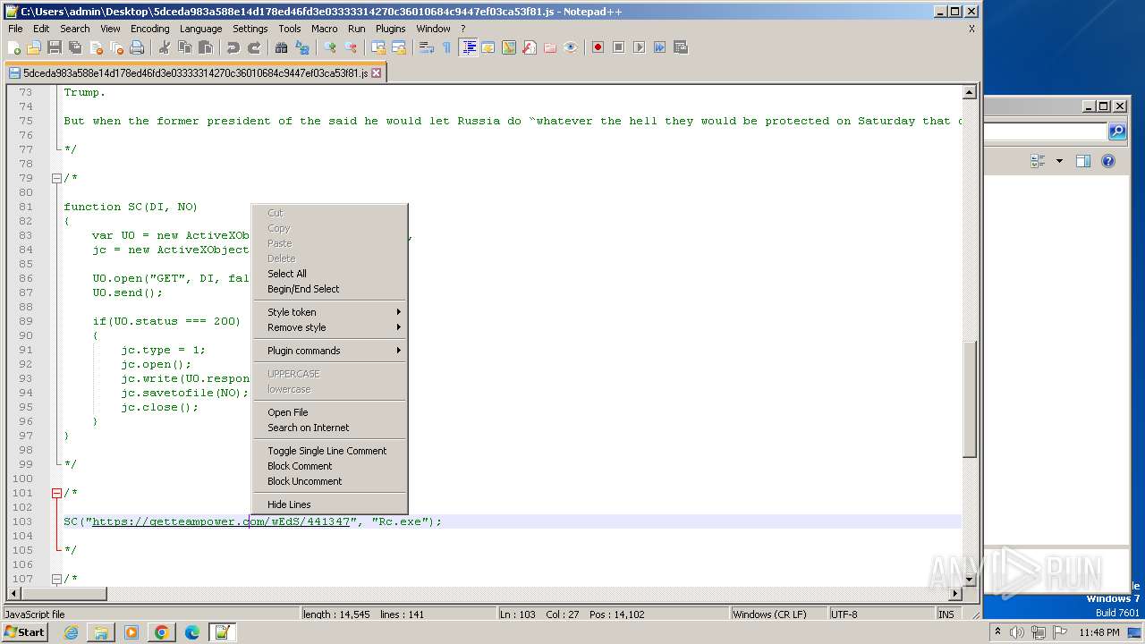Choose Block Comment in context menu

point(329,466)
